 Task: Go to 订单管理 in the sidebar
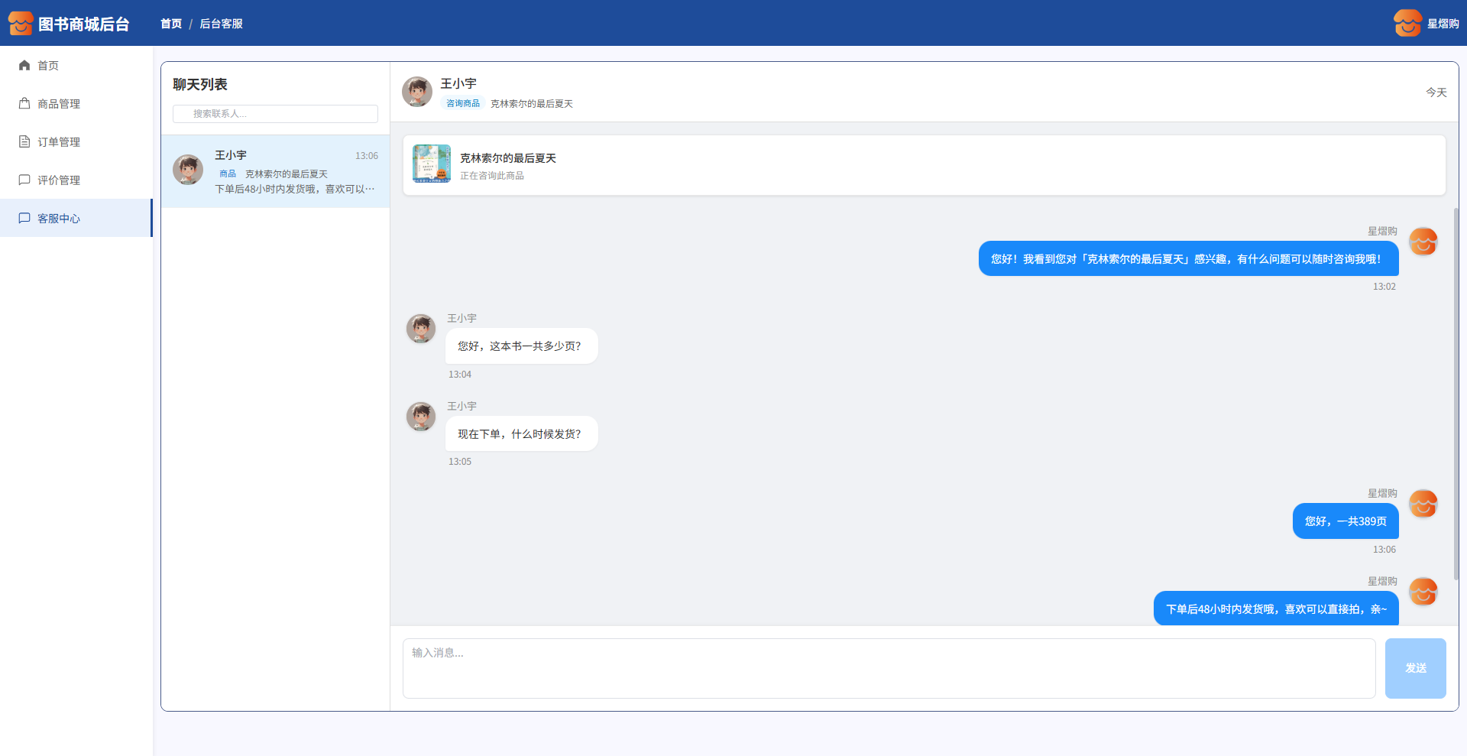click(59, 142)
